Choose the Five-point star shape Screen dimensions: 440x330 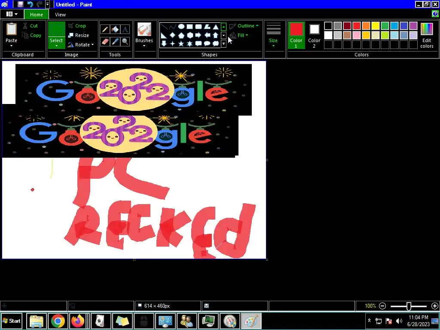click(x=181, y=43)
